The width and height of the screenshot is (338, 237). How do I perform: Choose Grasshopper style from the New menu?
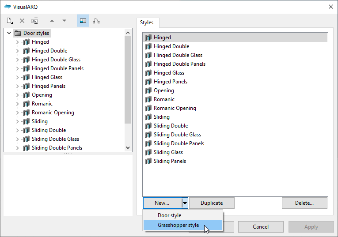point(182,225)
